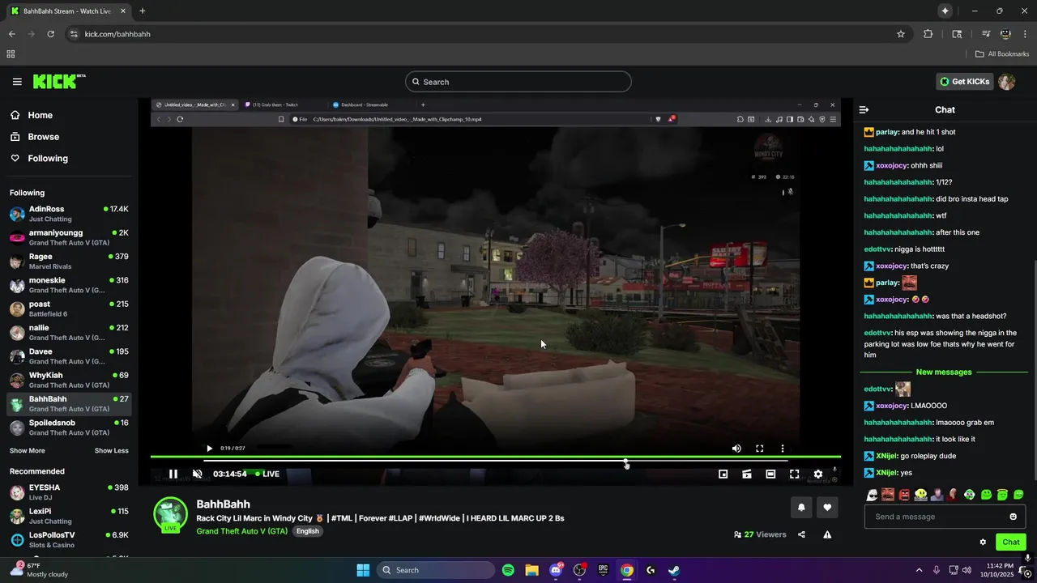Open embedded clip three-dot options menu
This screenshot has width=1037, height=583.
coord(783,449)
